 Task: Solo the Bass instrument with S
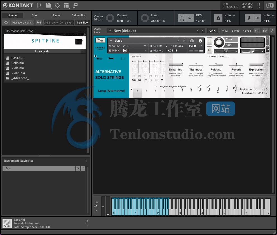(209, 41)
